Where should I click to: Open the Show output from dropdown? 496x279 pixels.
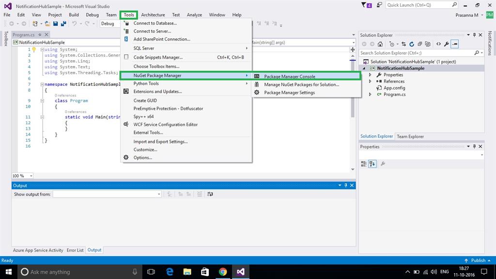[x=107, y=194]
